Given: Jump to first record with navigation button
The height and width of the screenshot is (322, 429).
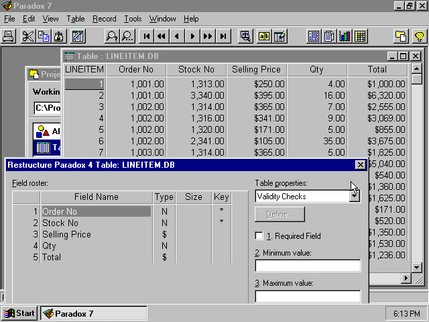Looking at the screenshot, I should tap(145, 36).
